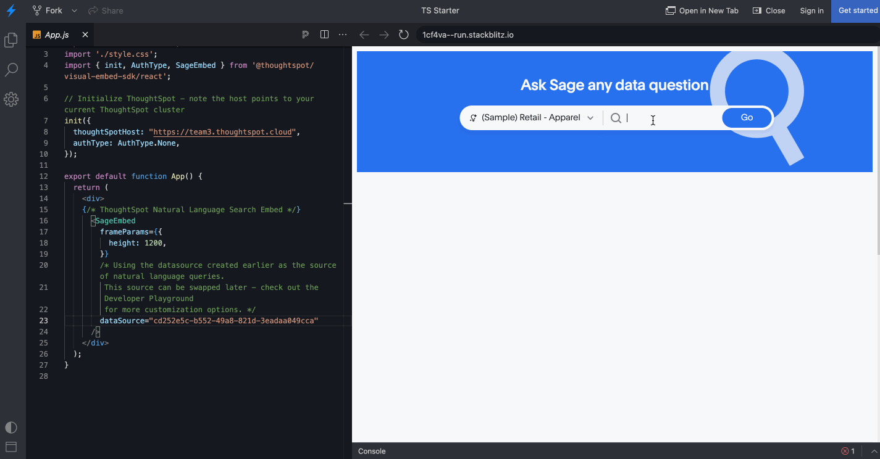Viewport: 880px width, 459px height.
Task: Click the StackBlitz lightning bolt logo
Action: pyautogui.click(x=11, y=10)
